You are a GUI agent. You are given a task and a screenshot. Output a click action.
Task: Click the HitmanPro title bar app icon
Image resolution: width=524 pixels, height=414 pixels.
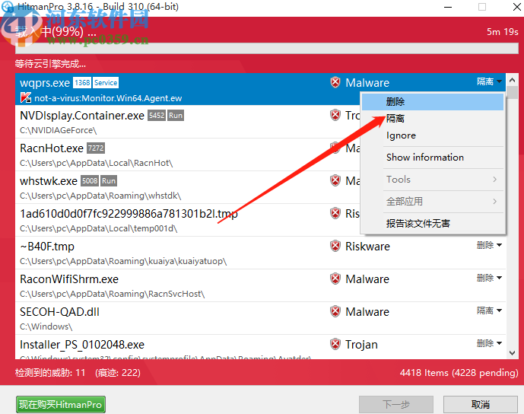click(8, 7)
